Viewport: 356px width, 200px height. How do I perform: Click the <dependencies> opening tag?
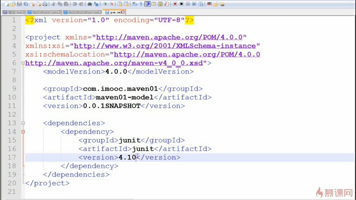(x=74, y=123)
